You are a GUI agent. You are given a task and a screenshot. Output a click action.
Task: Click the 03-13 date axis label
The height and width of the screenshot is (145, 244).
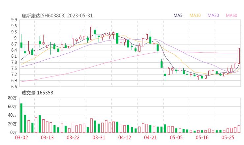pos(47,137)
